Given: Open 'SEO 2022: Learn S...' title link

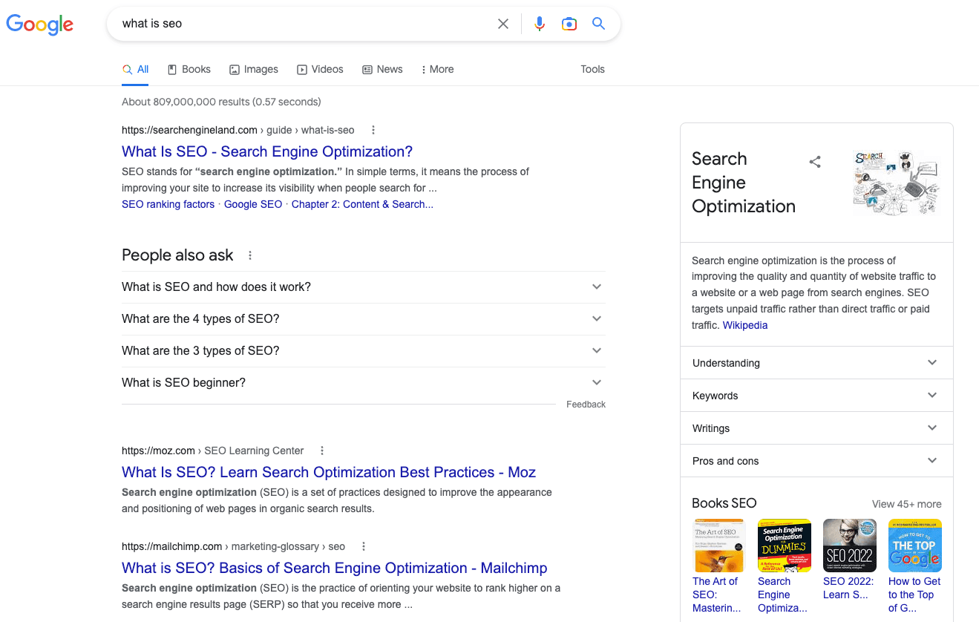Looking at the screenshot, I should pyautogui.click(x=848, y=588).
